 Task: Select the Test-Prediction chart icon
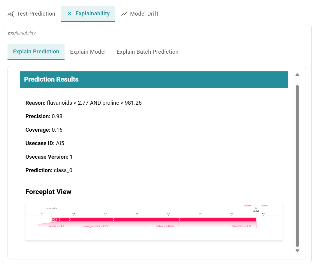(x=11, y=13)
